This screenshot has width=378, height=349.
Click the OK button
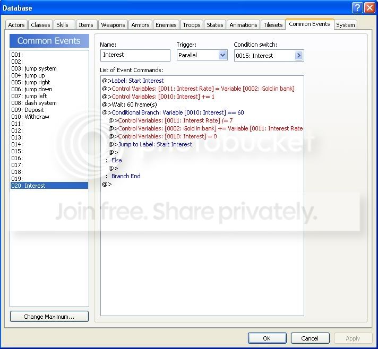click(267, 338)
